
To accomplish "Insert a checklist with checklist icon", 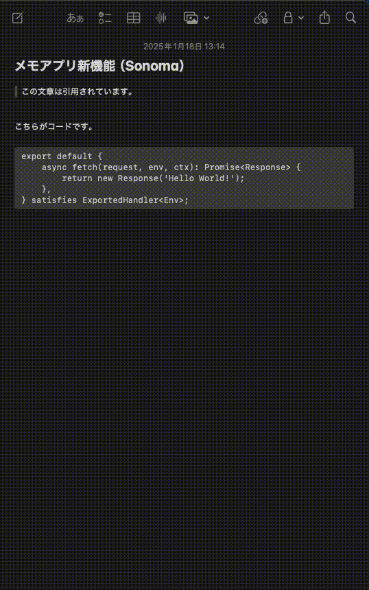I will pos(104,18).
